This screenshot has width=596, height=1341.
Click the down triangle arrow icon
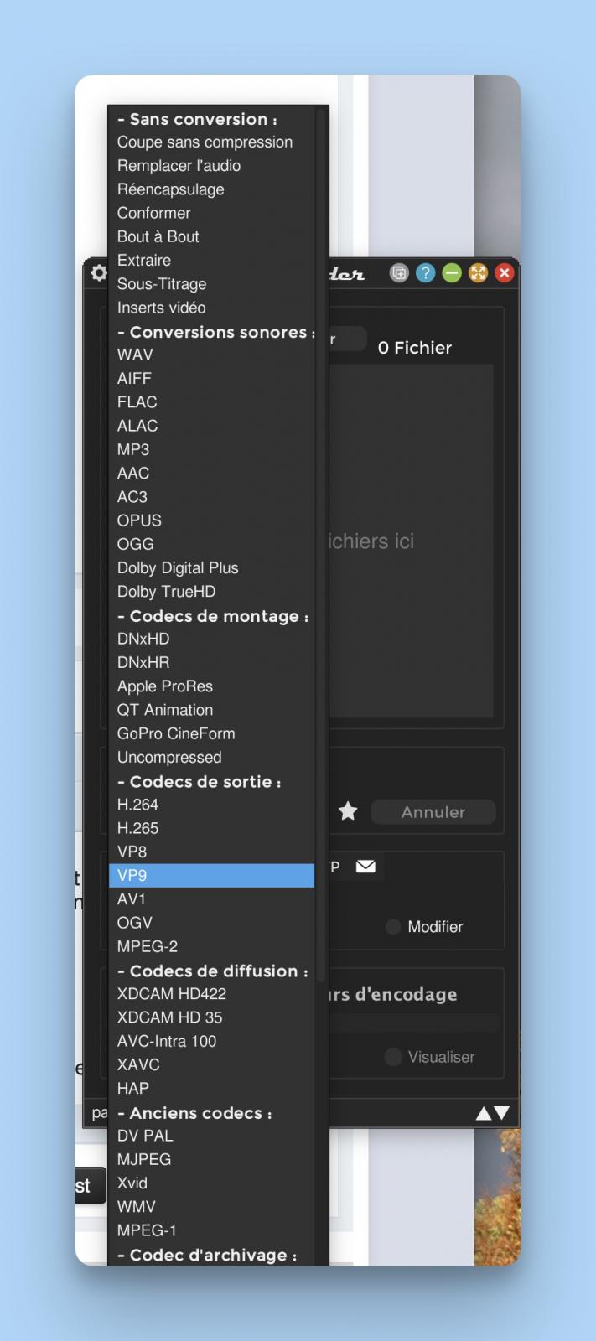click(x=501, y=1113)
